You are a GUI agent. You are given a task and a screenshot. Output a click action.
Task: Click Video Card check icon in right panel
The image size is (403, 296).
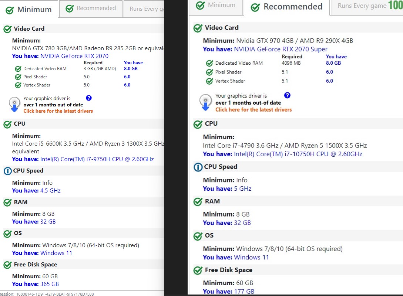point(198,28)
